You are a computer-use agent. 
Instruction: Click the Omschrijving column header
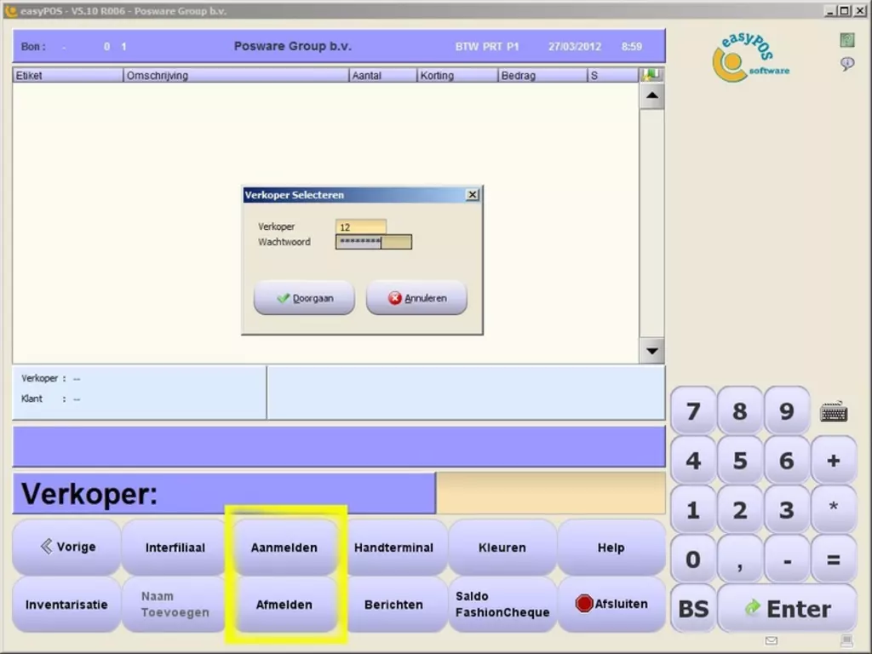[236, 76]
